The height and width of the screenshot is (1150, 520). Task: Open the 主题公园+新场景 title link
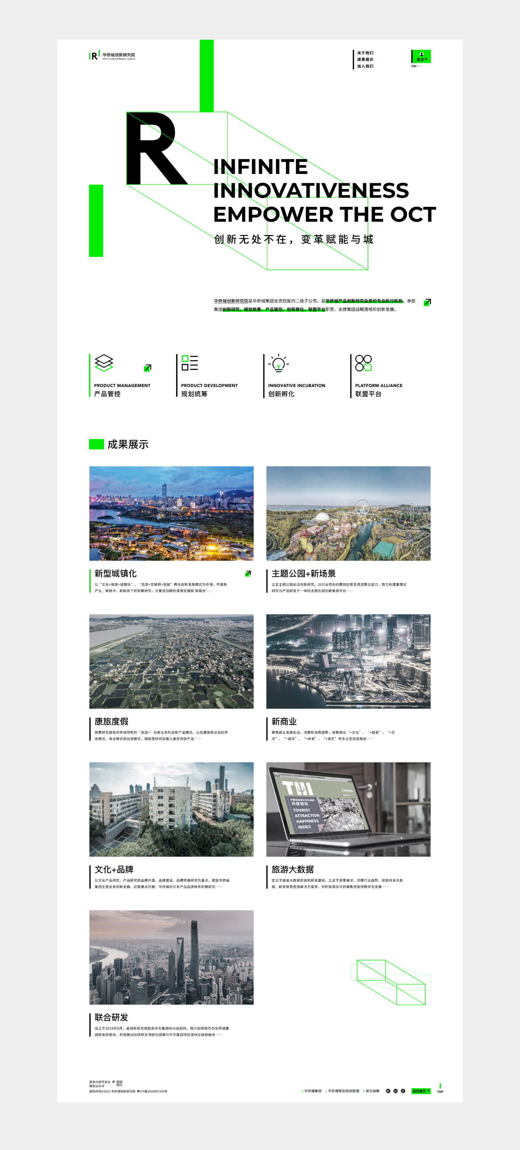pyautogui.click(x=303, y=574)
